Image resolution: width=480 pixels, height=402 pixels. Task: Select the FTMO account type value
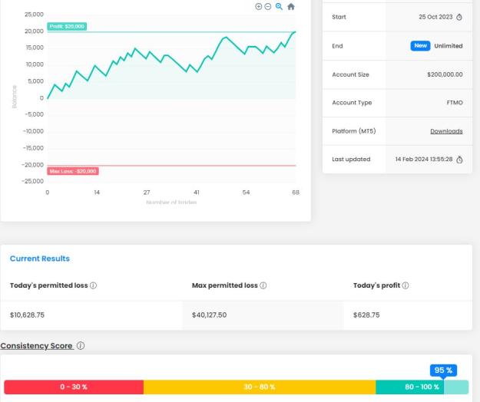tap(455, 103)
